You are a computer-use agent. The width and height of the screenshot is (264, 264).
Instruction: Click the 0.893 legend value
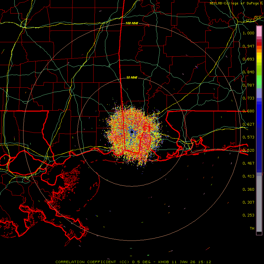[248, 59]
